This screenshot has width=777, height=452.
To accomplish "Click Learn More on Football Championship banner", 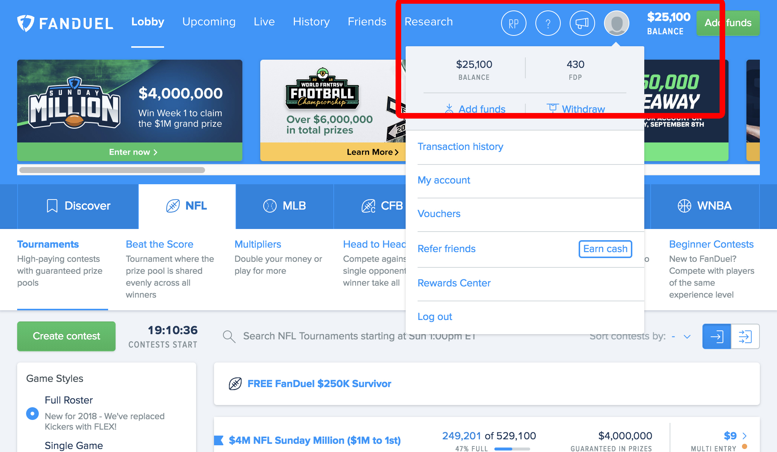I will point(333,152).
